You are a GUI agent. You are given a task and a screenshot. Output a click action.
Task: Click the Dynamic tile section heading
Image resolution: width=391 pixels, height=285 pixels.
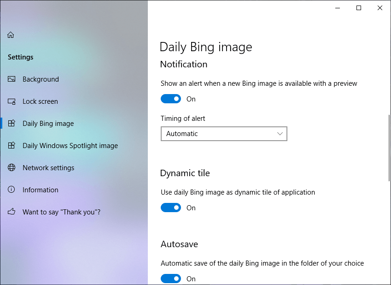(185, 173)
